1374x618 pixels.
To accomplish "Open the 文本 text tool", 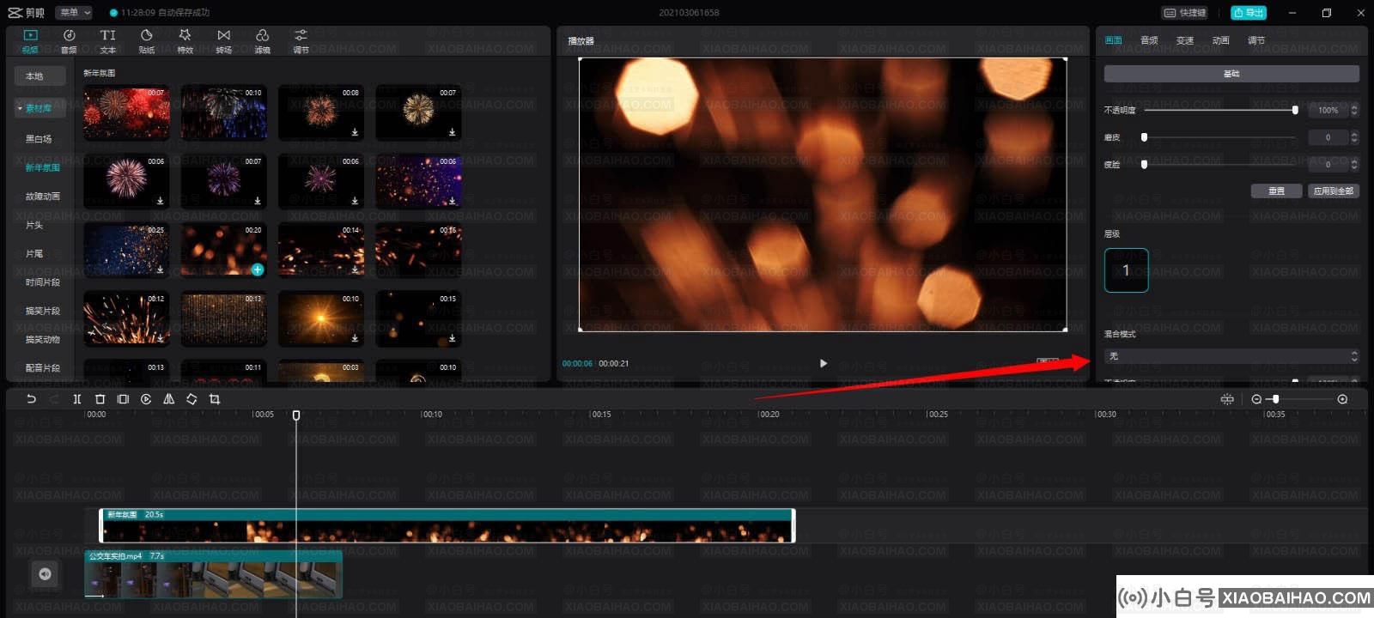I will (x=107, y=40).
